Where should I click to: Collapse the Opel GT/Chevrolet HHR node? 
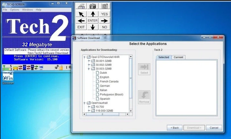point(84,57)
